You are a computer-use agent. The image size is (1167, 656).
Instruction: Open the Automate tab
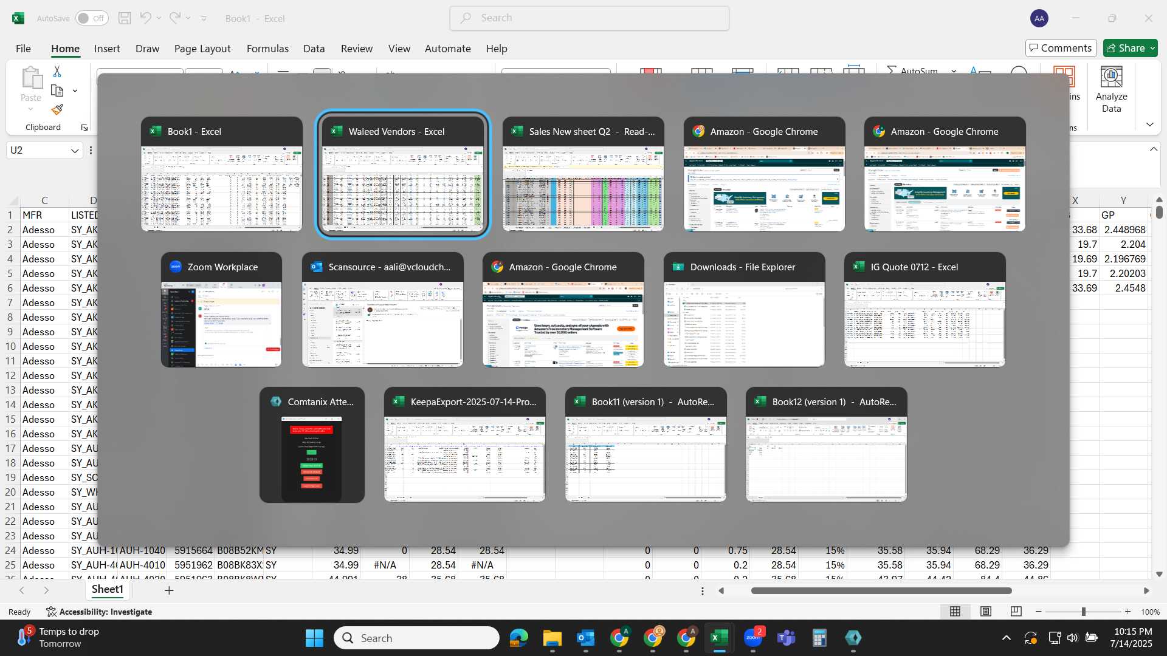(448, 49)
